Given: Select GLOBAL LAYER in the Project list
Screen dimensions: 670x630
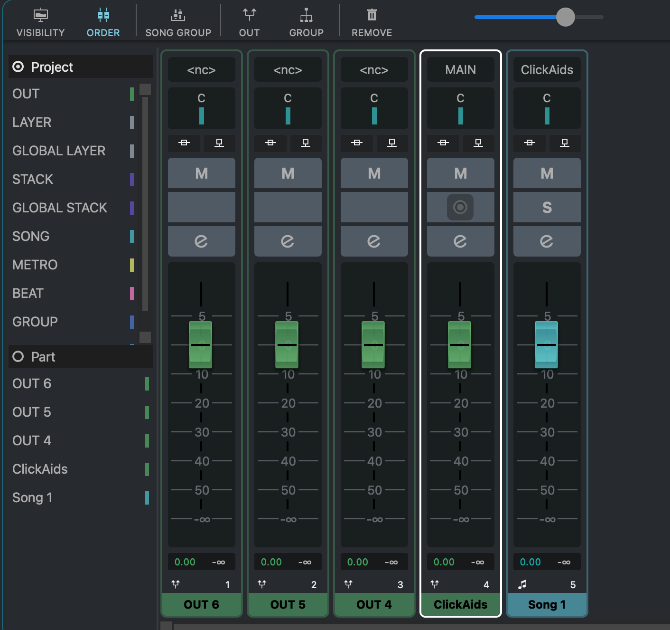Looking at the screenshot, I should point(59,151).
